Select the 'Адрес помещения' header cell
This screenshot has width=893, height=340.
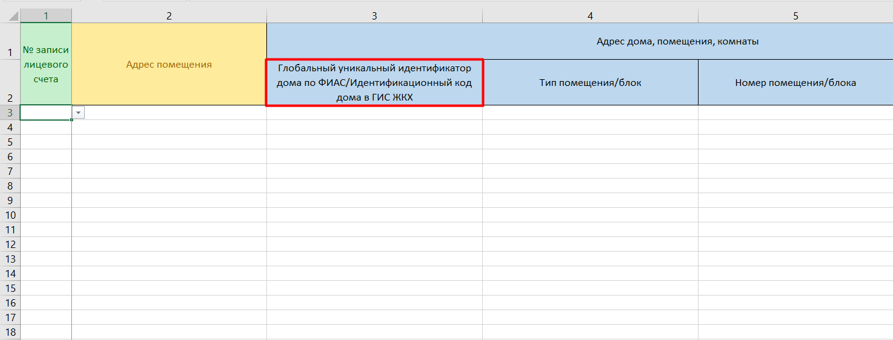click(x=169, y=64)
